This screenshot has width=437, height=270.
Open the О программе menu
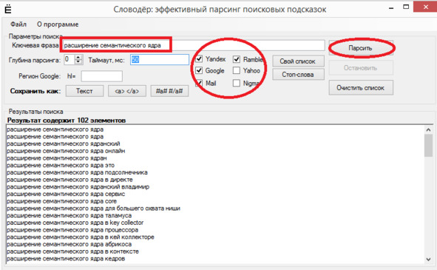58,24
